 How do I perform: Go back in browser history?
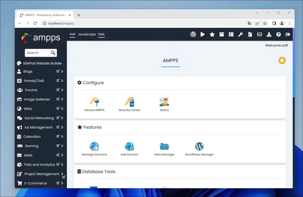point(20,23)
